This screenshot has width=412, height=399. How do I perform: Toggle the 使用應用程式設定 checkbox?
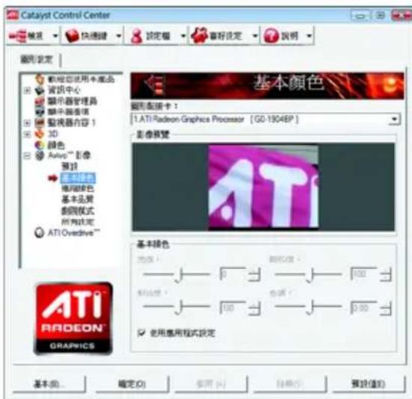141,332
